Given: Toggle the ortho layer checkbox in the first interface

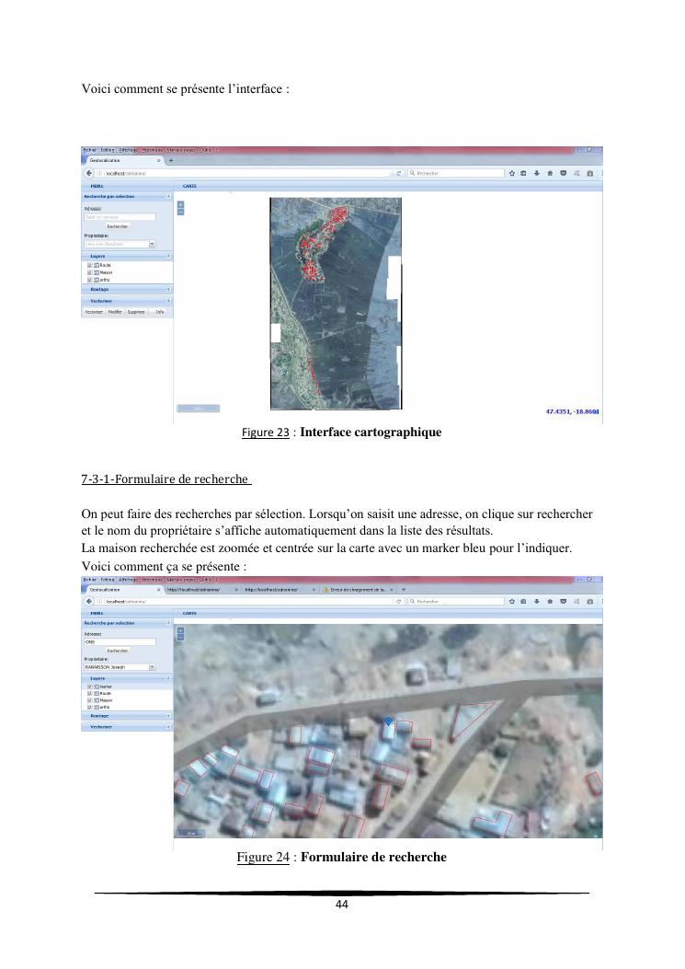Looking at the screenshot, I should click(x=89, y=280).
